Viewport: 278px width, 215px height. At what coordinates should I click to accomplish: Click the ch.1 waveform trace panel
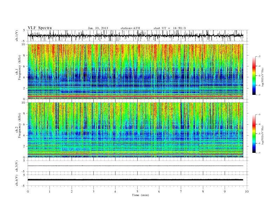tap(138, 35)
